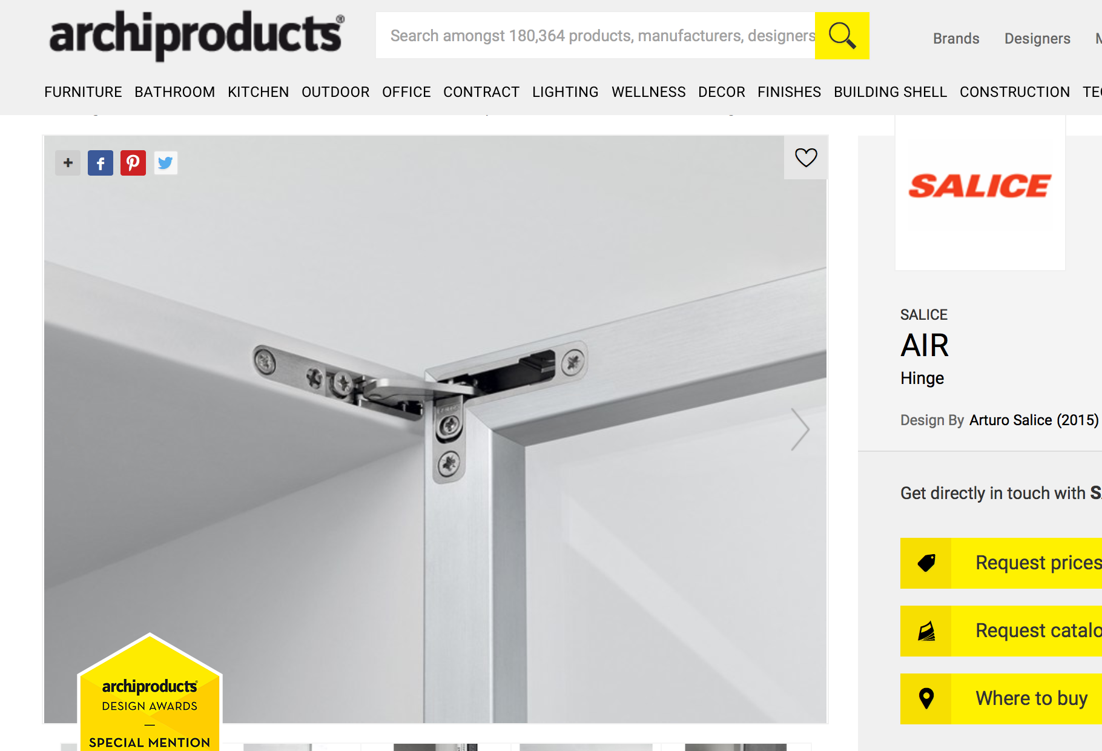Click the Salice brand logo
Image resolution: width=1102 pixels, height=751 pixels.
click(980, 187)
